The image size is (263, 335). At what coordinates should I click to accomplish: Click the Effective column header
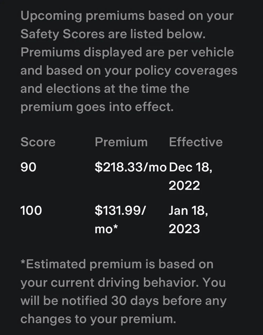tap(196, 142)
